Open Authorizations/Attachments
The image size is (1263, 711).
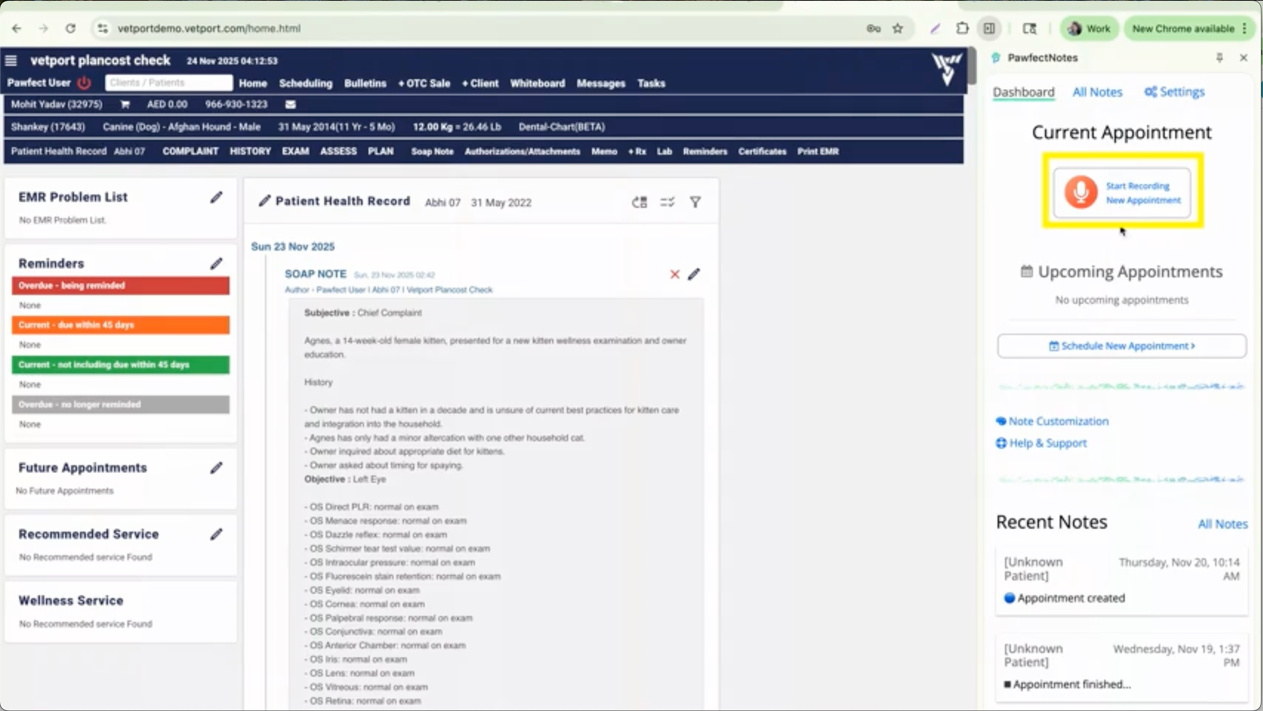(522, 151)
